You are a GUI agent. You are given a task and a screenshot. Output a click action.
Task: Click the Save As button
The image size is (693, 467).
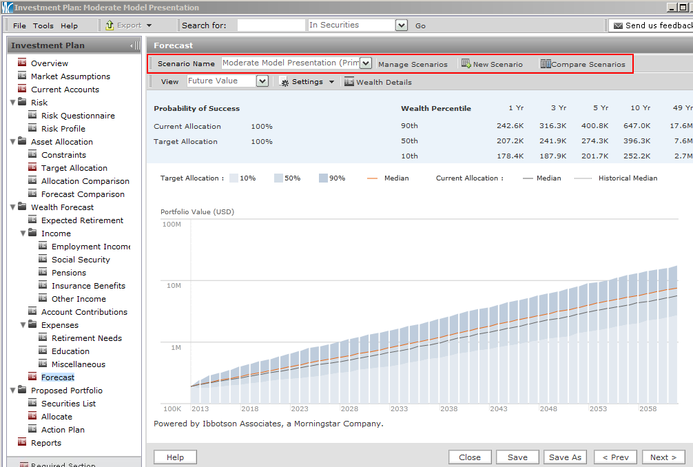pyautogui.click(x=566, y=457)
